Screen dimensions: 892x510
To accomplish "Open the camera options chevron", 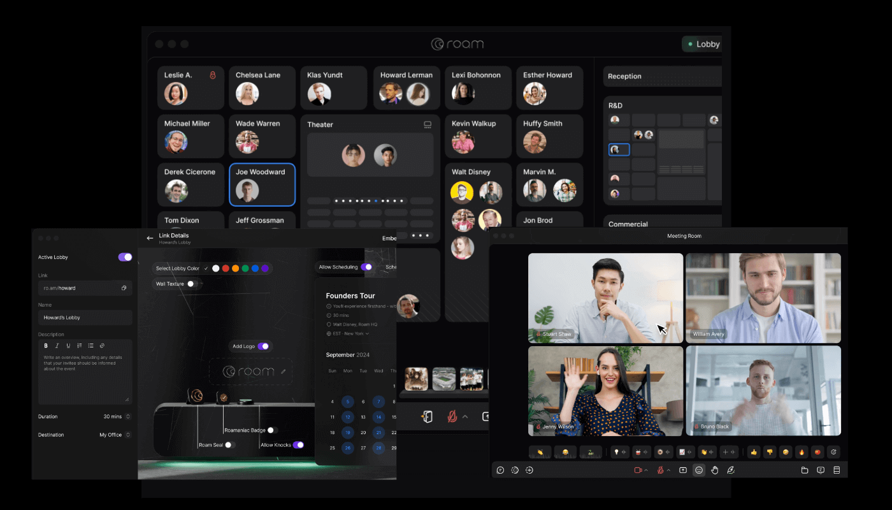I will [x=645, y=470].
